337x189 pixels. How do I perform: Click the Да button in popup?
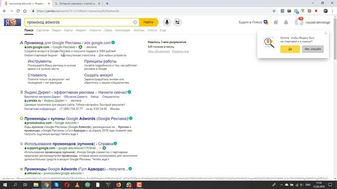tap(290, 49)
